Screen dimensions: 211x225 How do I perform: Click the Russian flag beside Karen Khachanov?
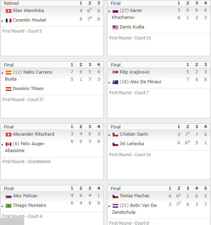click(115, 11)
